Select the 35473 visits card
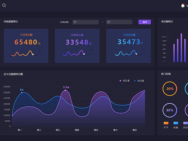Image resolution: width=188 pixels, height=141 pixels. pyautogui.click(x=129, y=46)
